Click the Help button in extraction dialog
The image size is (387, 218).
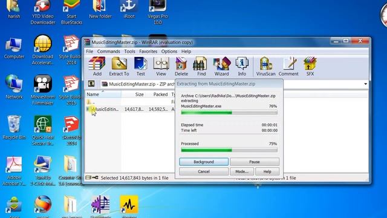point(267,171)
